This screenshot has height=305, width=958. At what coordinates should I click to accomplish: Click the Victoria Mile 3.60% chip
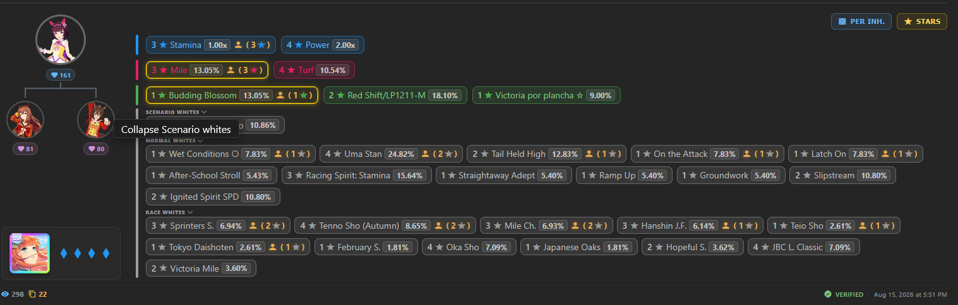pyautogui.click(x=201, y=268)
